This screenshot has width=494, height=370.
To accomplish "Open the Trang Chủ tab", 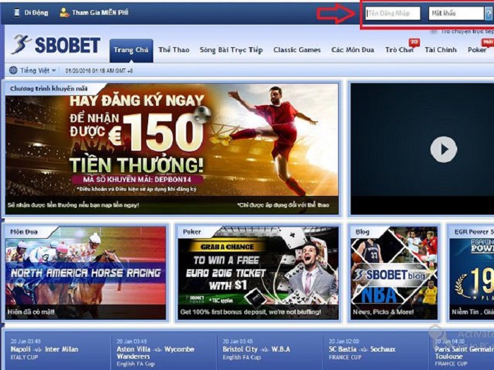I will 131,50.
